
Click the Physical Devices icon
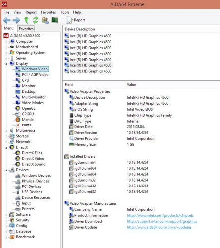18,181
